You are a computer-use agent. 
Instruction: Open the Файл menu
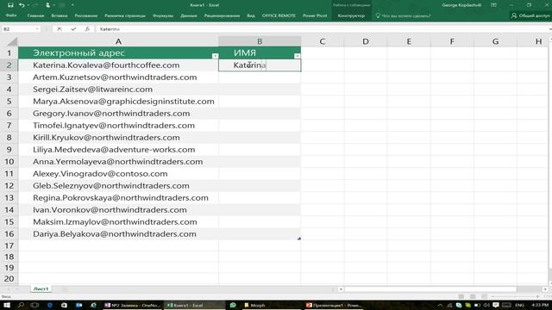tap(11, 15)
